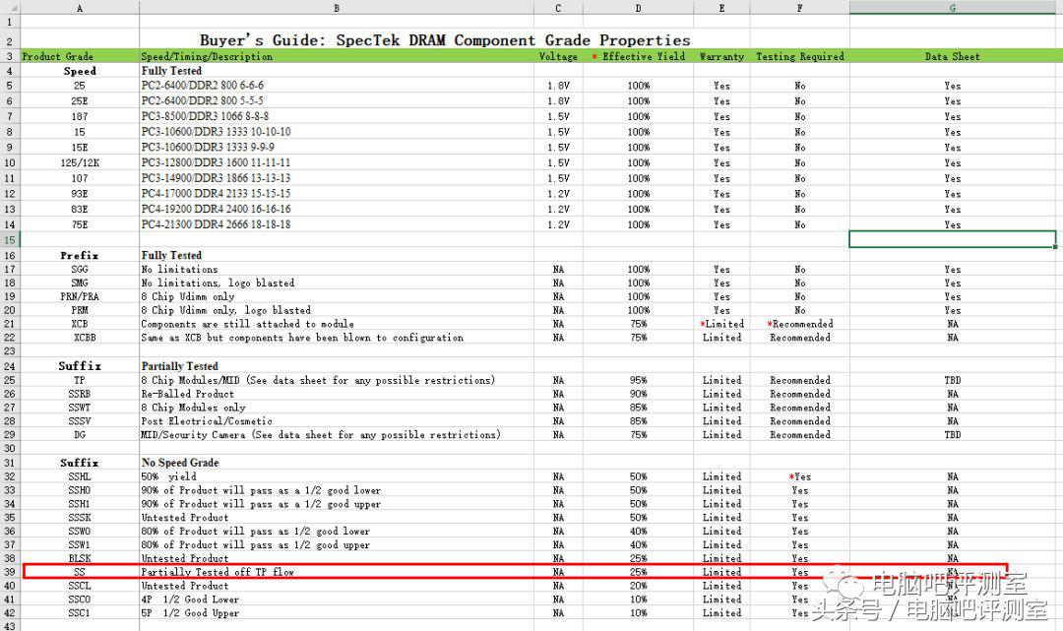Select column A header

(80, 8)
